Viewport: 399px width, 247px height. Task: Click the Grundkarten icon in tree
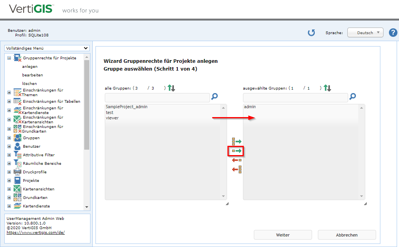(x=17, y=197)
